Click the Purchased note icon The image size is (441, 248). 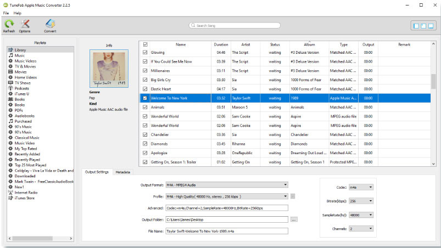10,121
